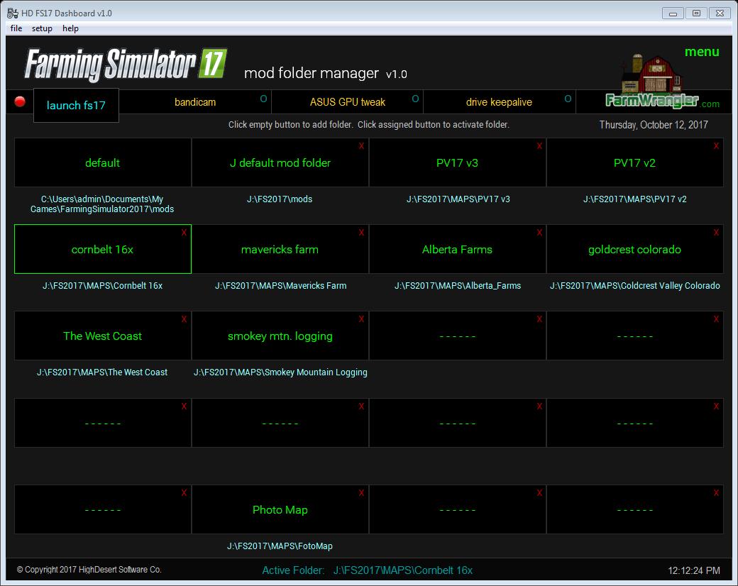738x586 pixels.
Task: Open the green menu in top right
Action: coord(702,52)
